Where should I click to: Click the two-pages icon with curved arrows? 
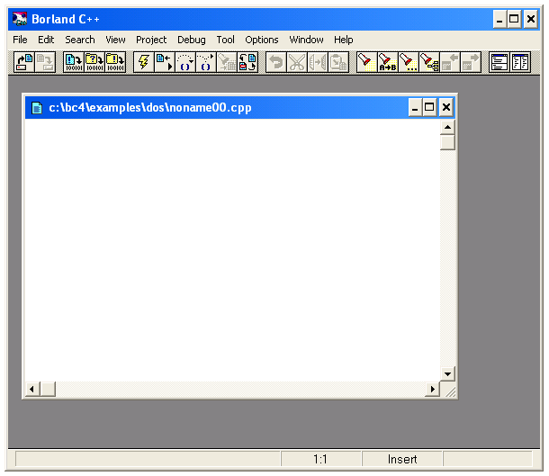(x=247, y=62)
